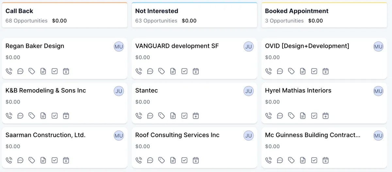This screenshot has height=172, width=392.
Task: Open the K&B Remodeling & Sons Inc opportunity
Action: coord(46,91)
